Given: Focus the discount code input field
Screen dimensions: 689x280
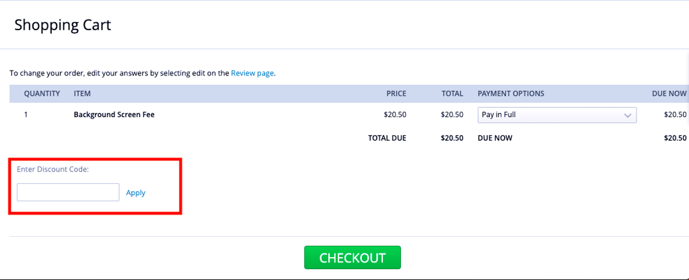Looking at the screenshot, I should (68, 193).
